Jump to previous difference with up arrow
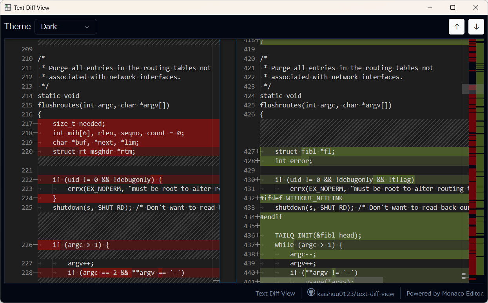488x303 pixels. tap(457, 27)
